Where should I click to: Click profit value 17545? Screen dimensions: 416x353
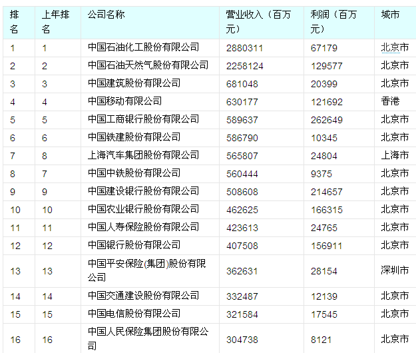324,314
